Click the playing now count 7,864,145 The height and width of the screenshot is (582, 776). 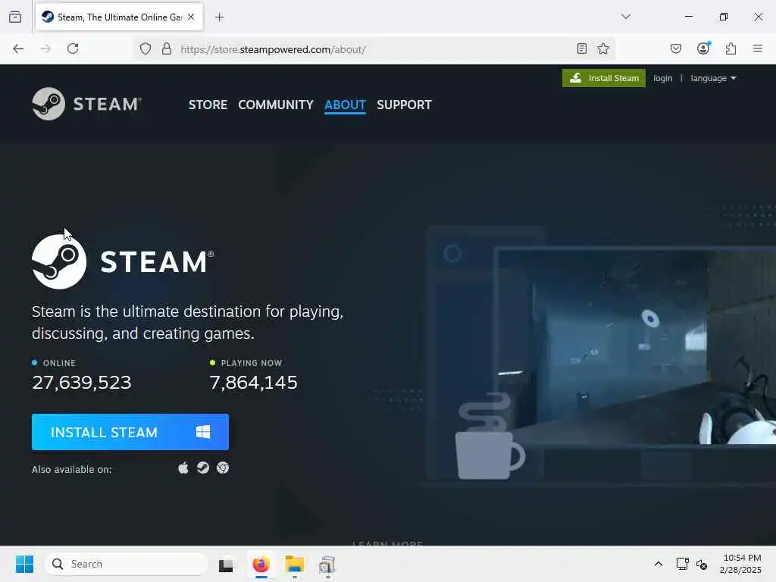point(253,383)
